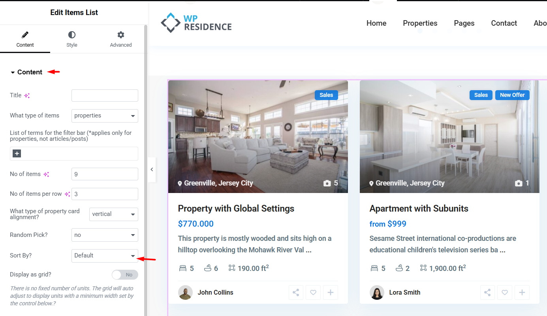Click the WP Residence logo
Image resolution: width=547 pixels, height=316 pixels.
pos(196,23)
